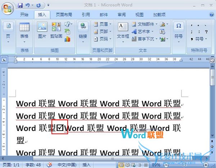Switch to the 插入 tab

[42, 15]
